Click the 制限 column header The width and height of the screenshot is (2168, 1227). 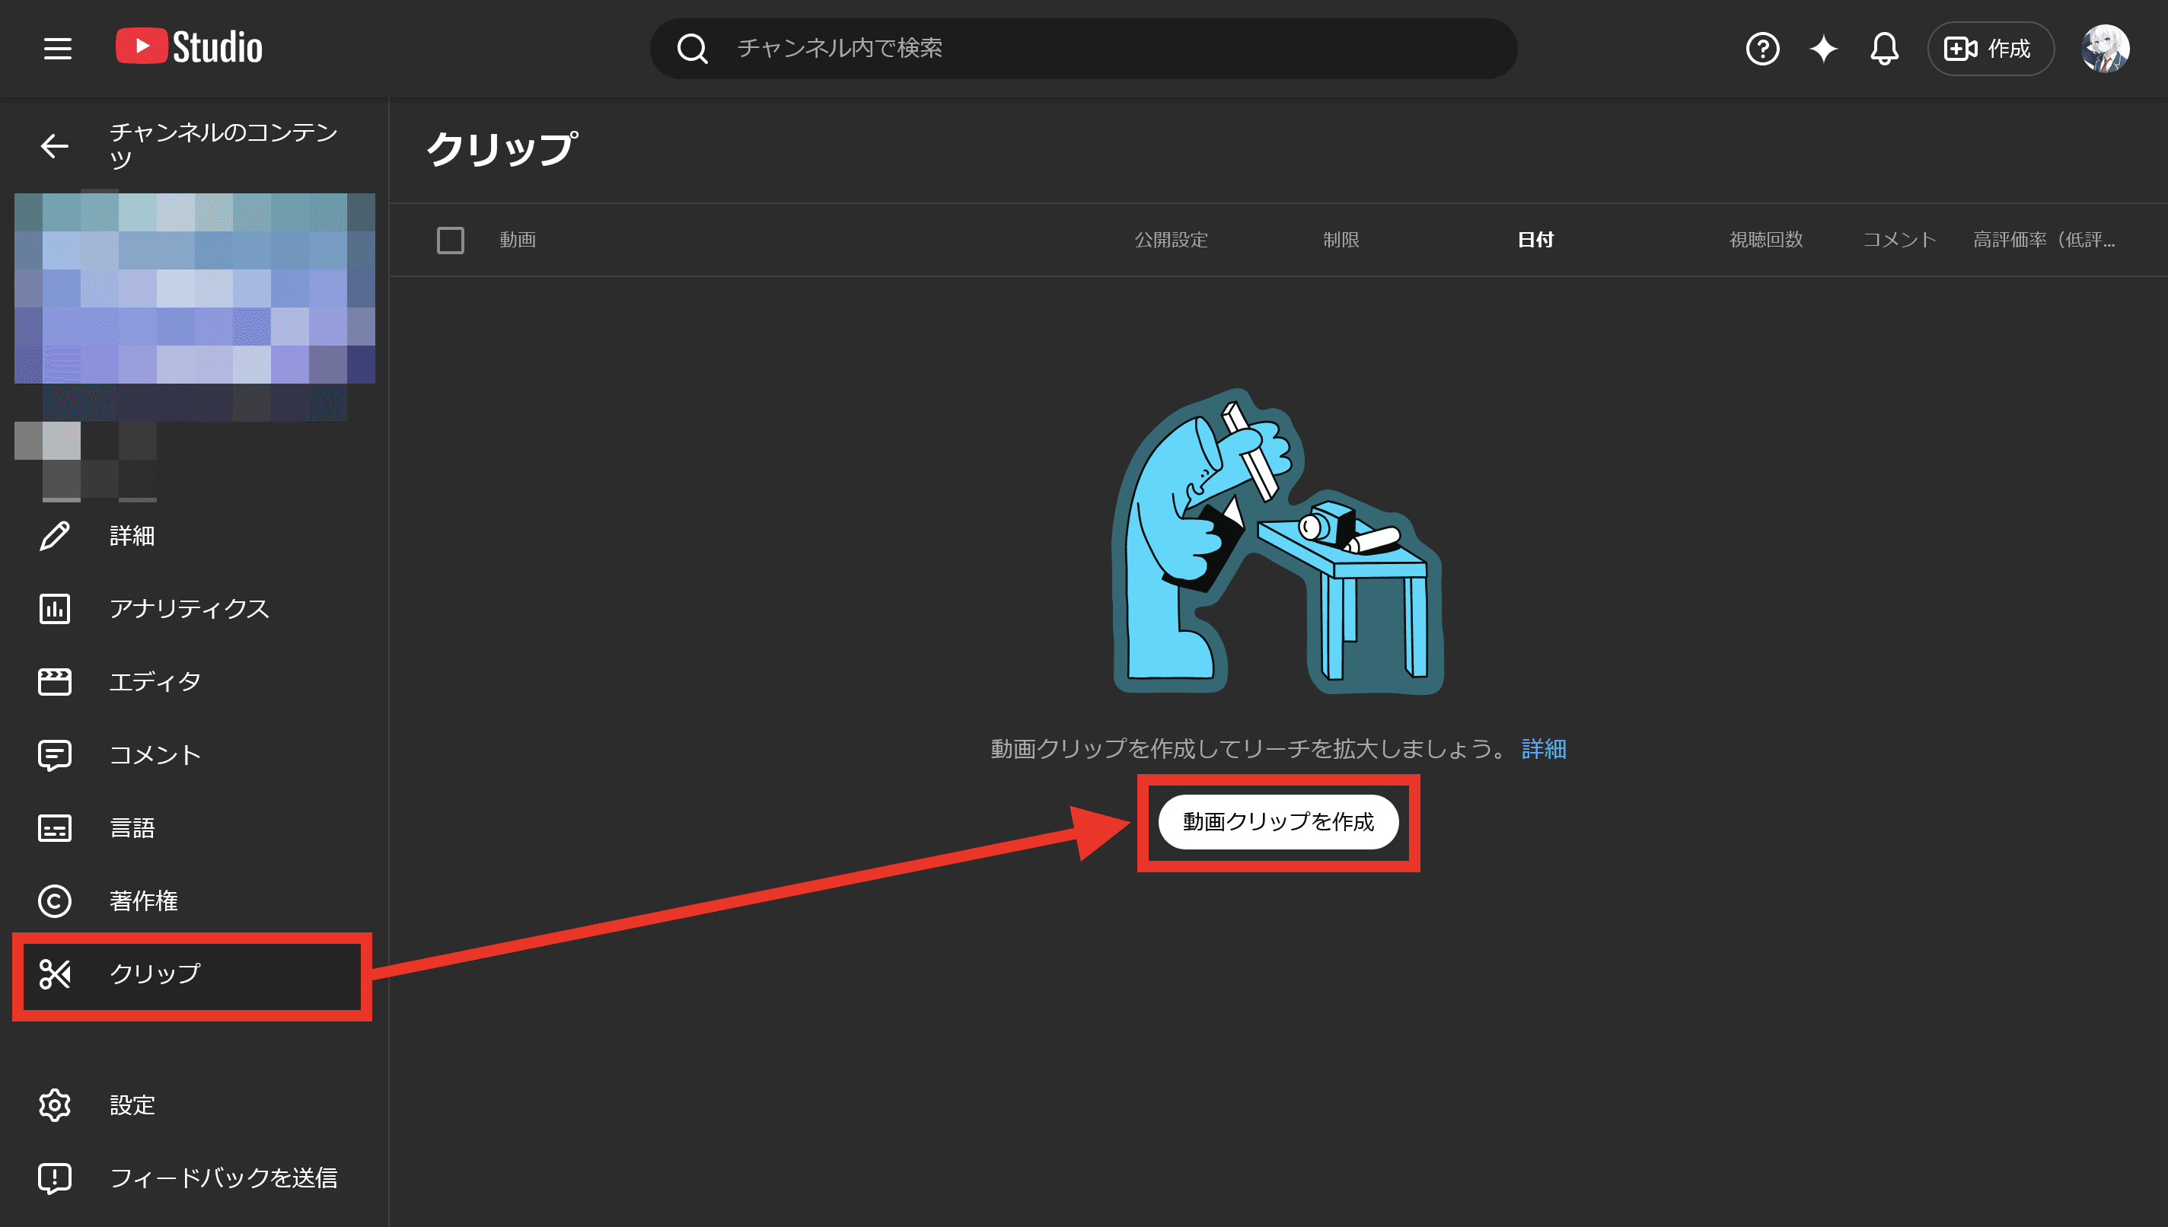point(1341,241)
